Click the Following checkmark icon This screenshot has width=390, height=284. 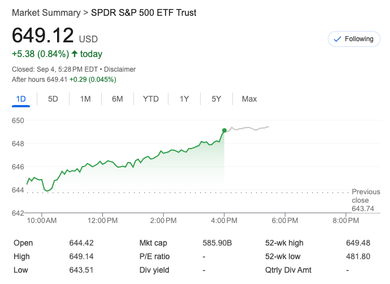click(337, 39)
